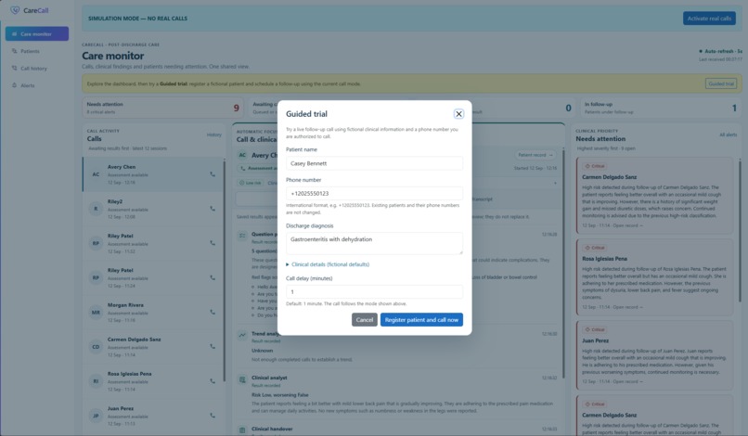Image resolution: width=748 pixels, height=436 pixels.
Task: Close the Guided trial dialog
Action: point(458,114)
